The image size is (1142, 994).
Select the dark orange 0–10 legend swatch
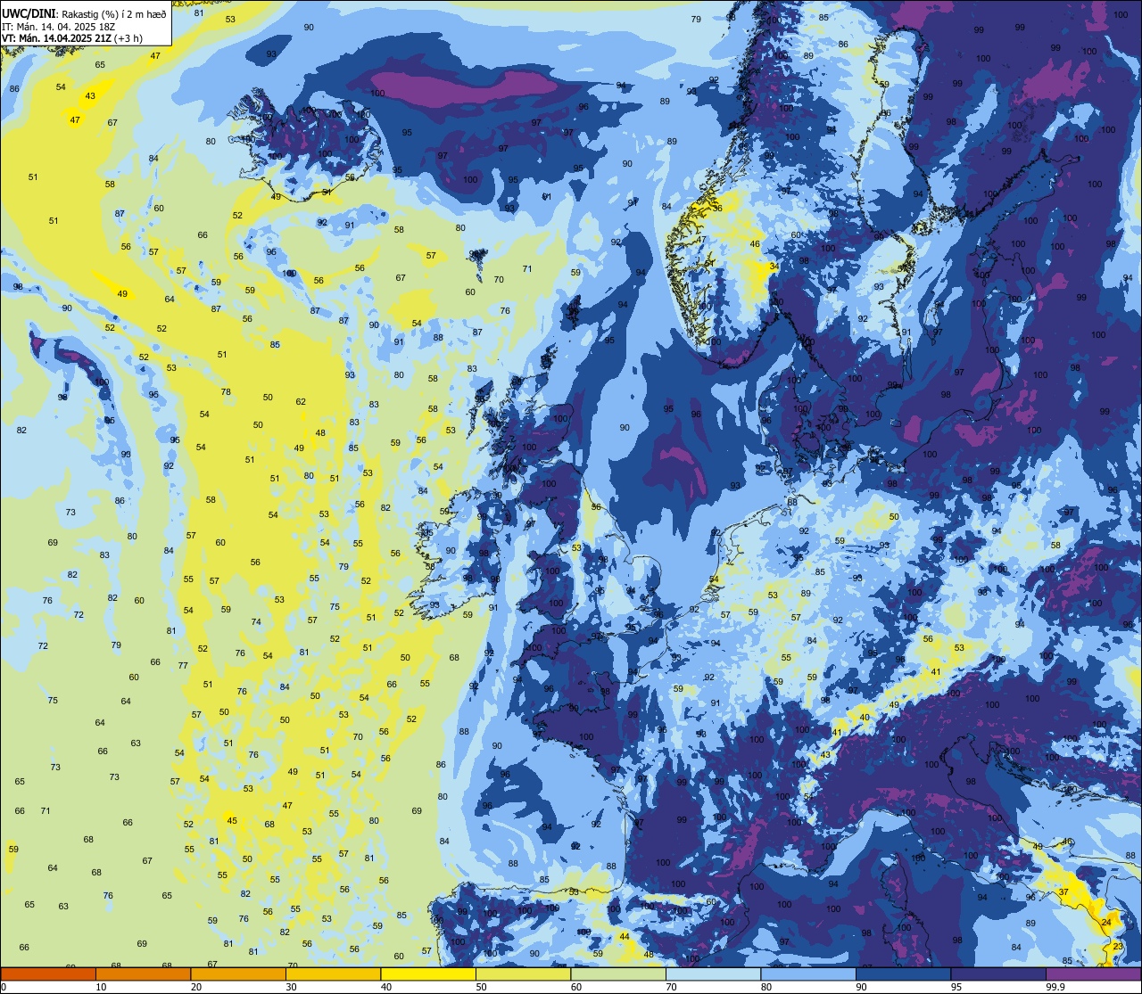(x=48, y=973)
